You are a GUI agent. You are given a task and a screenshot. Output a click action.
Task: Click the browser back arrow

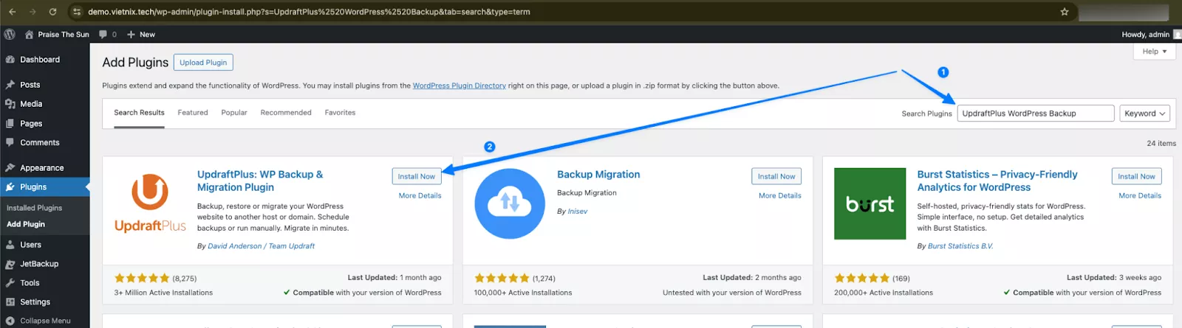point(12,12)
